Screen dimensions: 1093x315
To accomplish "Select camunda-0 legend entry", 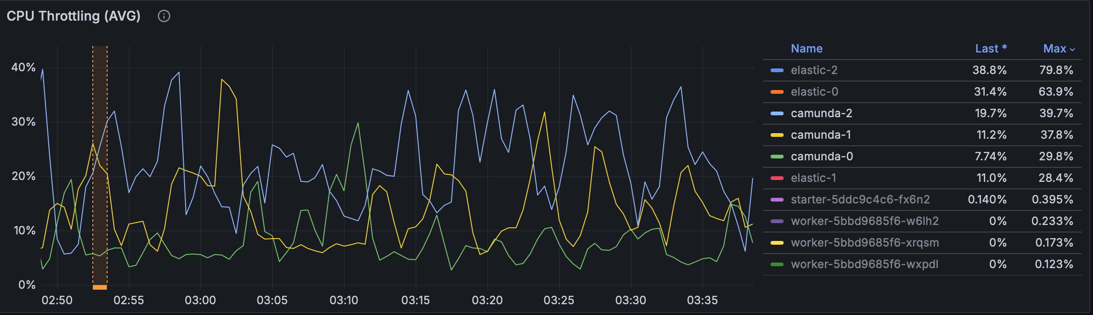I will (822, 157).
